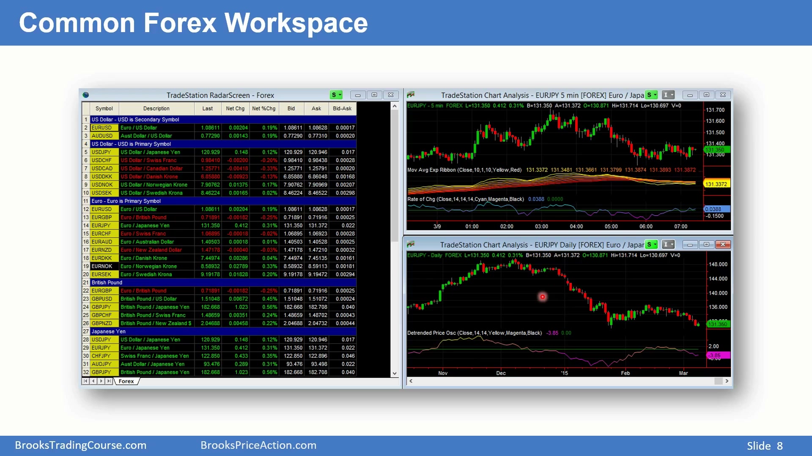
Task: Click the Bid column header
Action: 291,109
